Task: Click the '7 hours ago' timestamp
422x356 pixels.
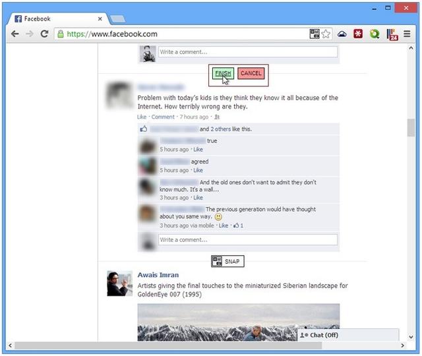Action: (194, 117)
